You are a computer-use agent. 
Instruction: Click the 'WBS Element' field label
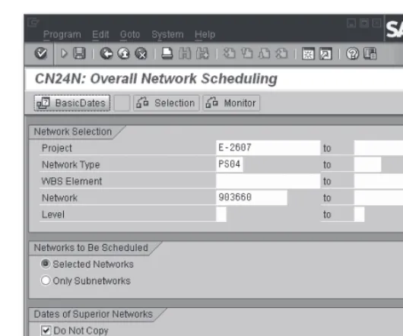point(71,181)
